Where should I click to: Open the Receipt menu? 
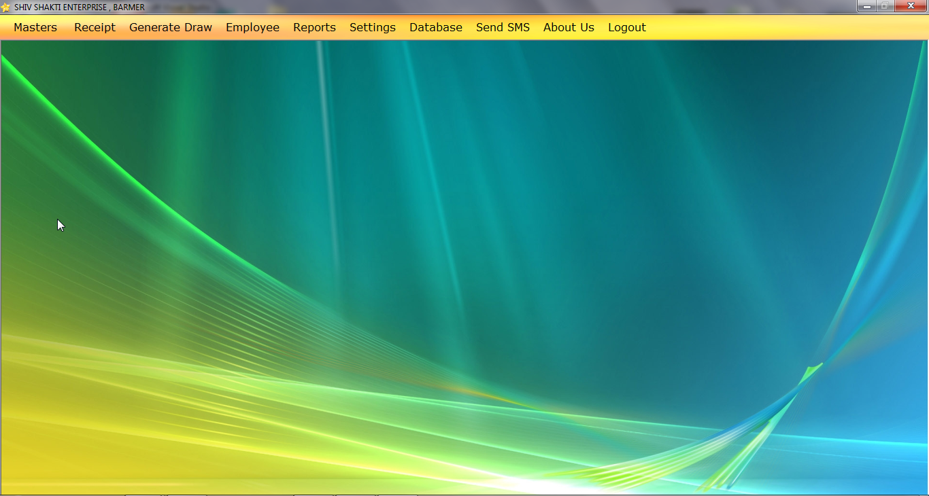coord(95,27)
